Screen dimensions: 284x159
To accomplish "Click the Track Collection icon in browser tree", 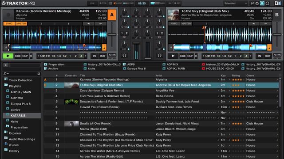I will 6,79.
